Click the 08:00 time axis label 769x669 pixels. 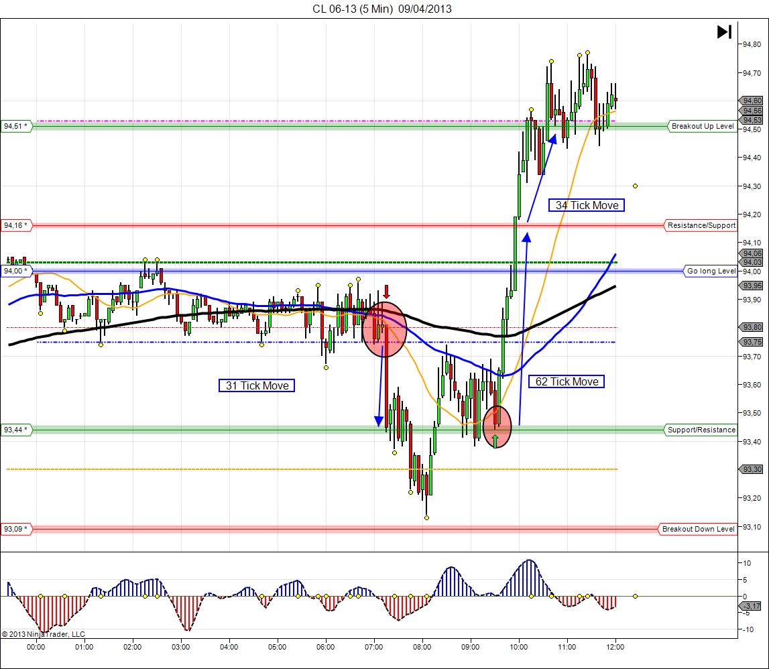pos(422,647)
